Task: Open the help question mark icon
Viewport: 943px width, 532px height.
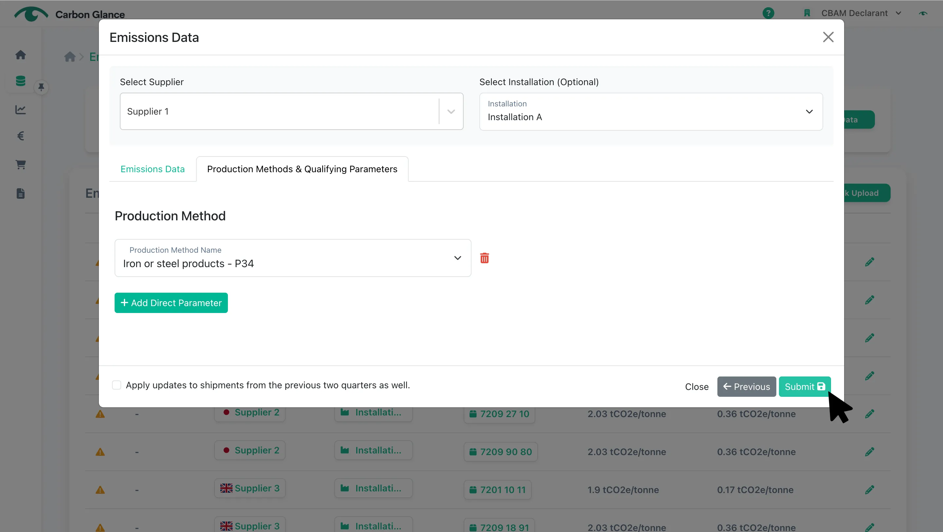Action: (x=768, y=13)
